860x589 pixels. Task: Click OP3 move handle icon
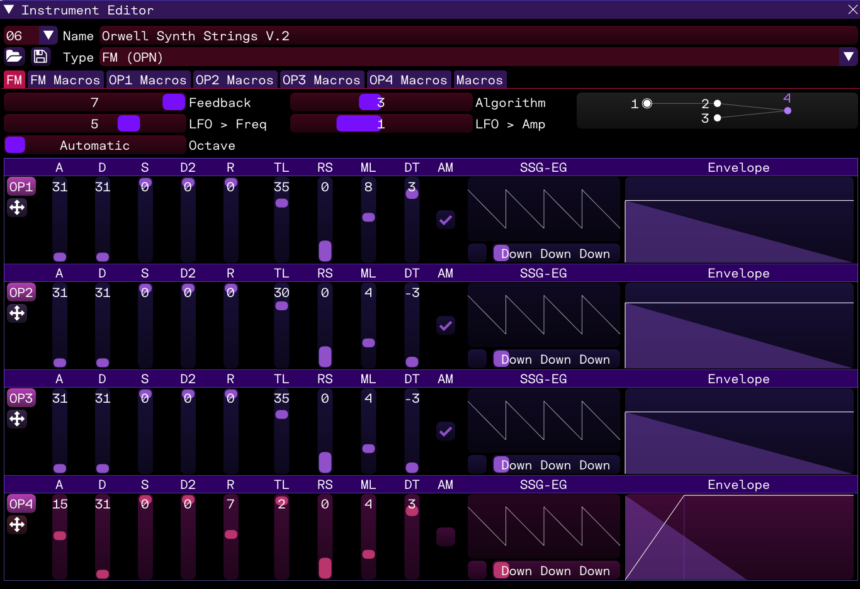(x=18, y=419)
